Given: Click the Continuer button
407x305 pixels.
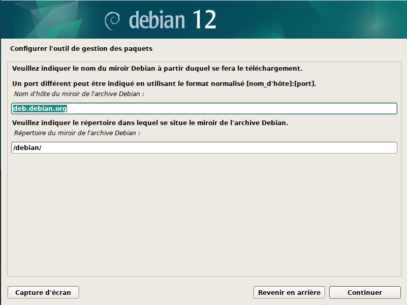Looking at the screenshot, I should tap(365, 292).
